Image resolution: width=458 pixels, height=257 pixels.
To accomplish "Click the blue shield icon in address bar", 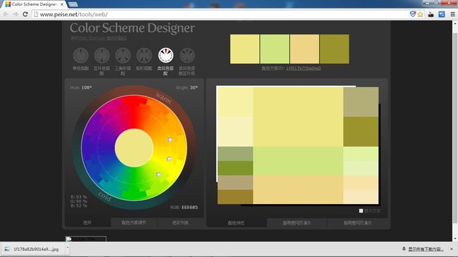I will [413, 14].
